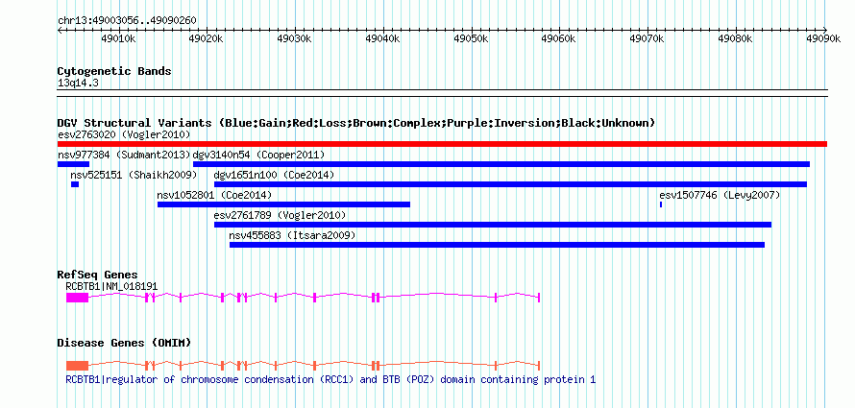Image resolution: width=855 pixels, height=408 pixels.
Task: Click the last exon of the orange OMIM gene
Action: (x=539, y=366)
